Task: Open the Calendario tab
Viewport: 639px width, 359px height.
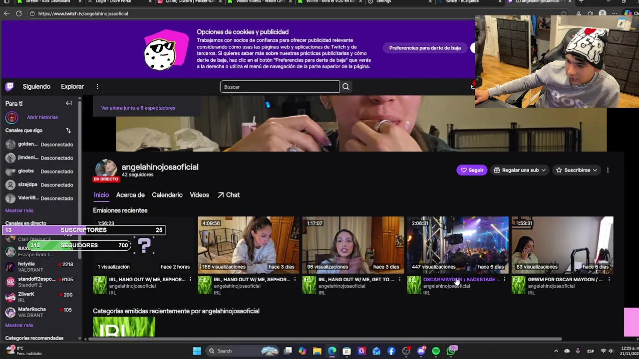Action: click(x=167, y=195)
